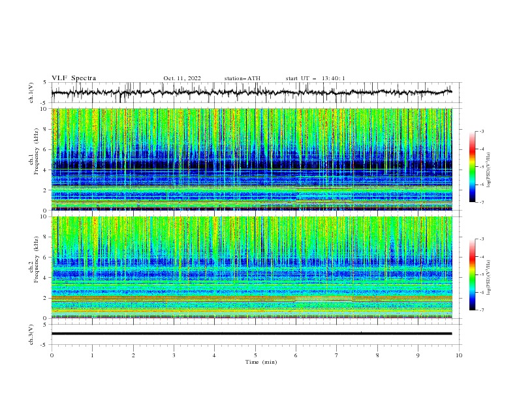Click the "-3" tick on the upper color bar

481,132
